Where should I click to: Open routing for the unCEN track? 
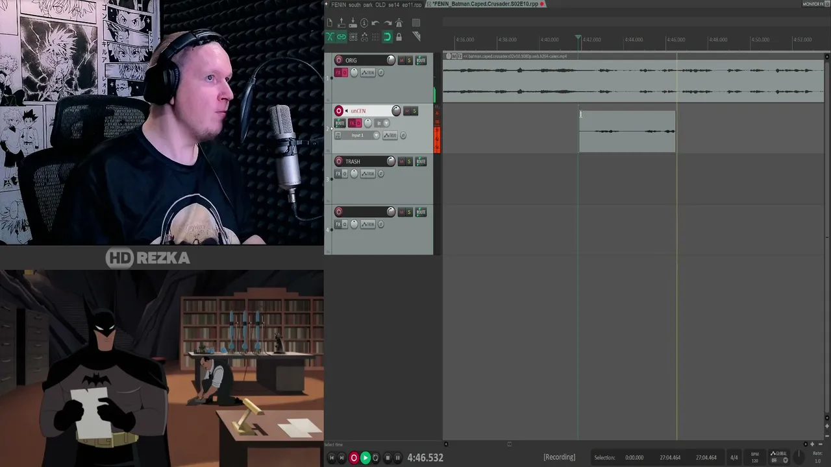(340, 123)
